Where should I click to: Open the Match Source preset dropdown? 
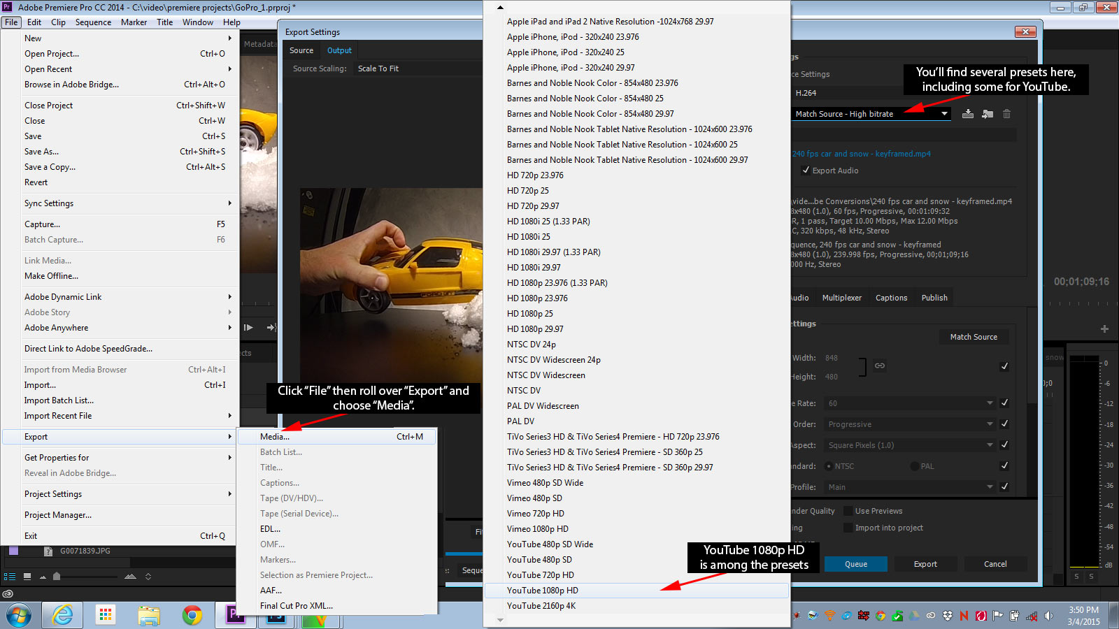pyautogui.click(x=944, y=114)
